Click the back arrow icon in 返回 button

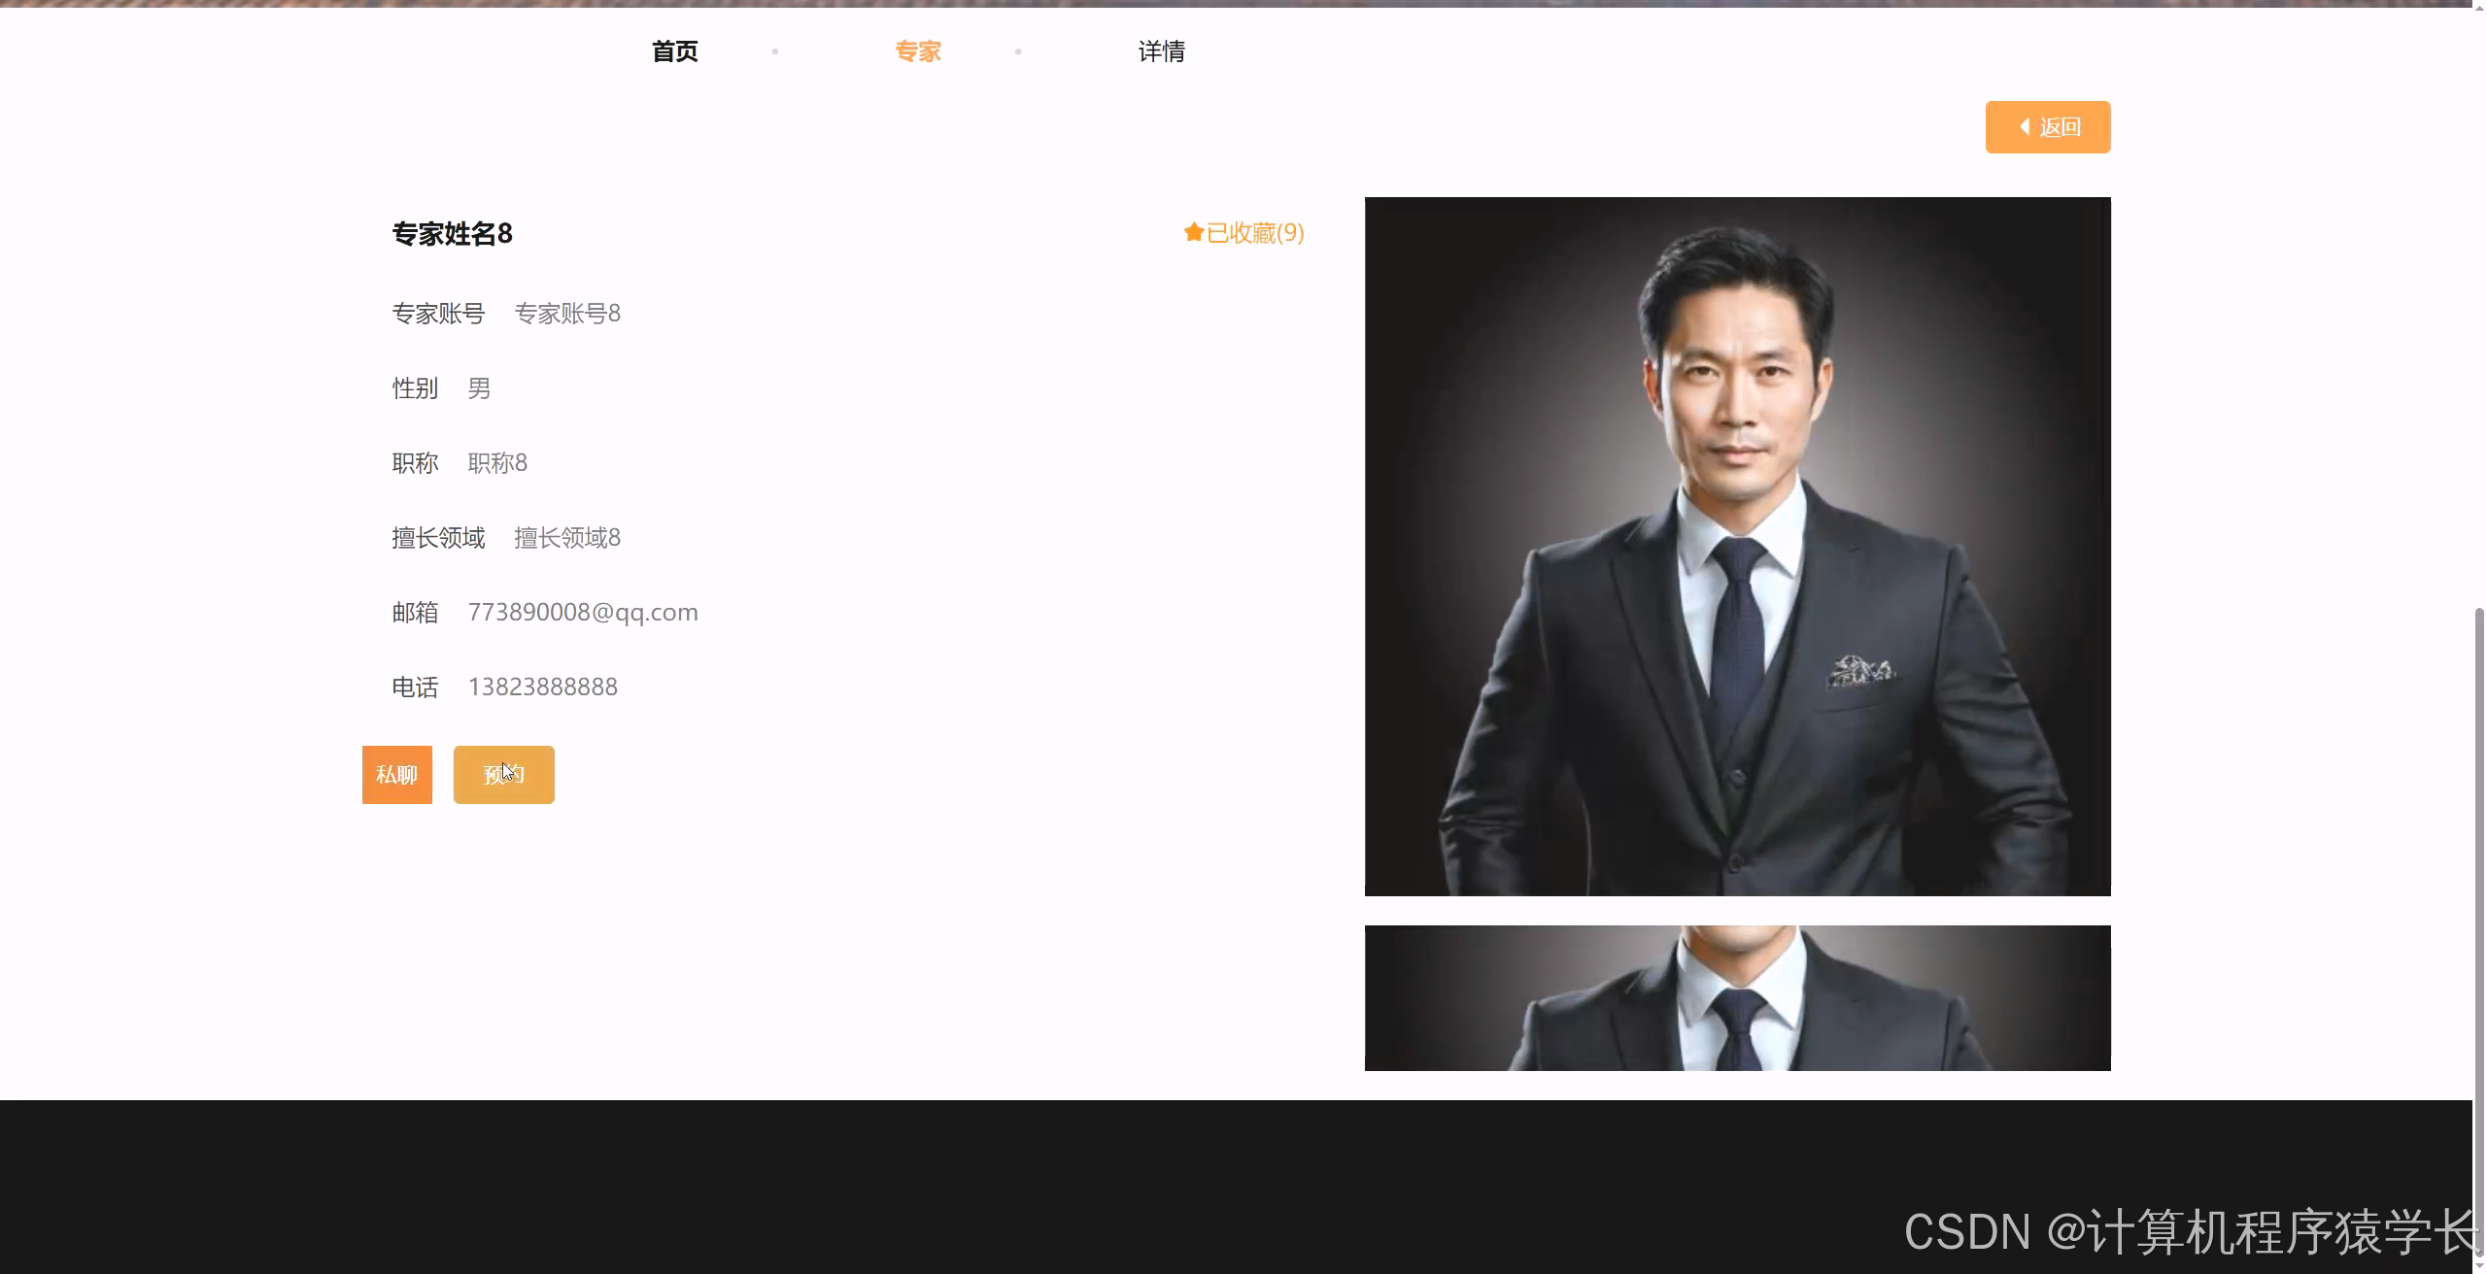[2026, 126]
